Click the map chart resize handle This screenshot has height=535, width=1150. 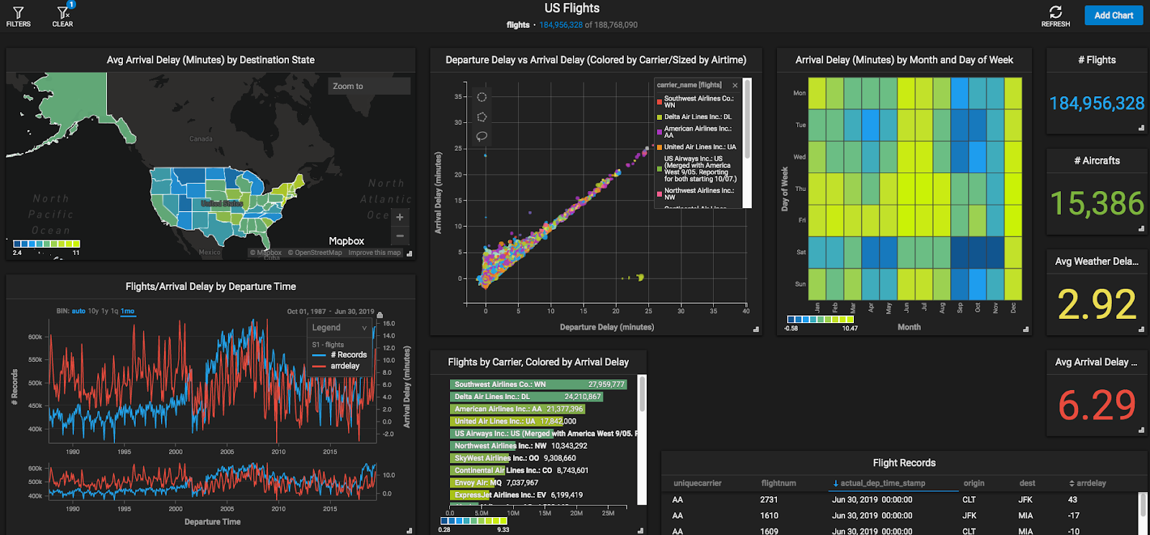click(409, 253)
